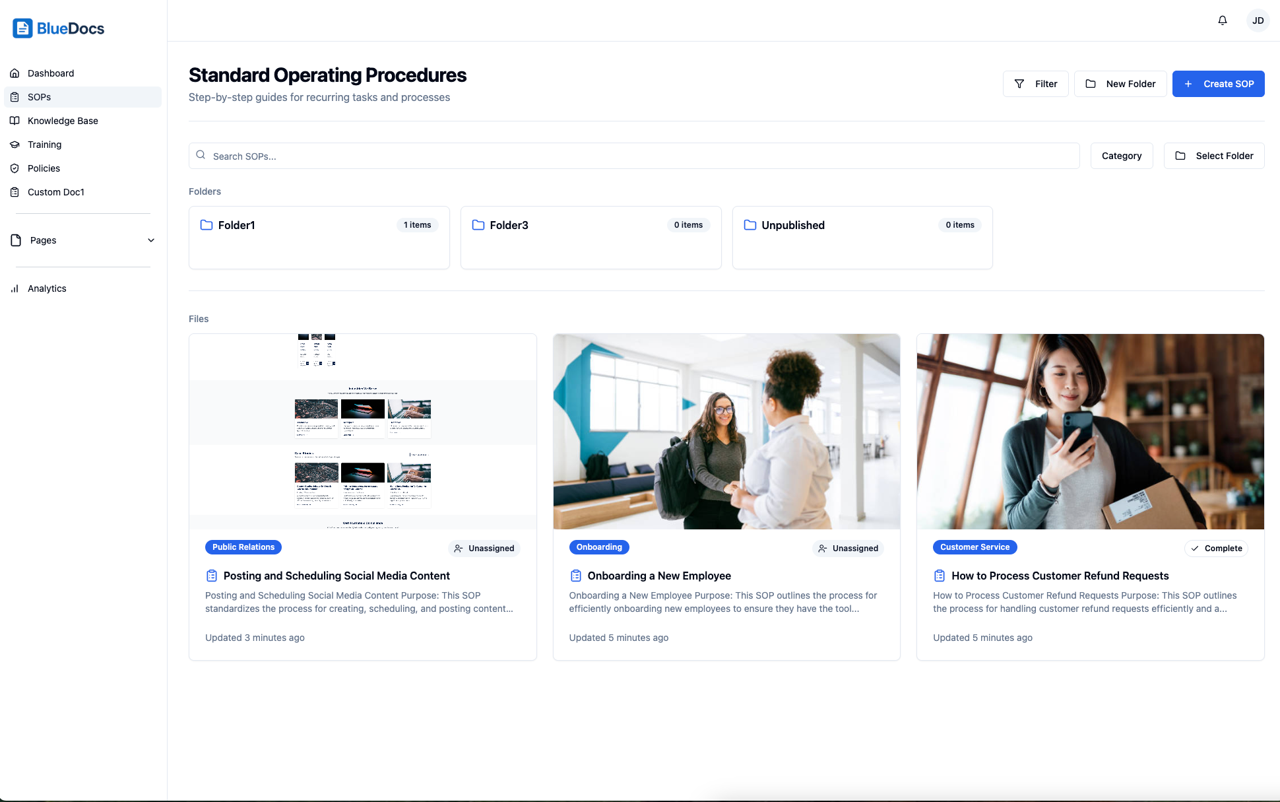Click the search magnifier icon
This screenshot has width=1280, height=802.
(201, 155)
